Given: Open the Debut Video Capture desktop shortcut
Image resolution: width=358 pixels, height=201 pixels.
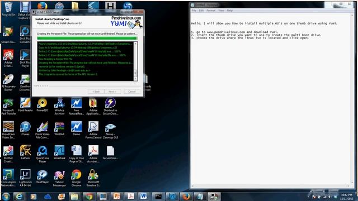Looking at the screenshot, I should tap(25, 10).
